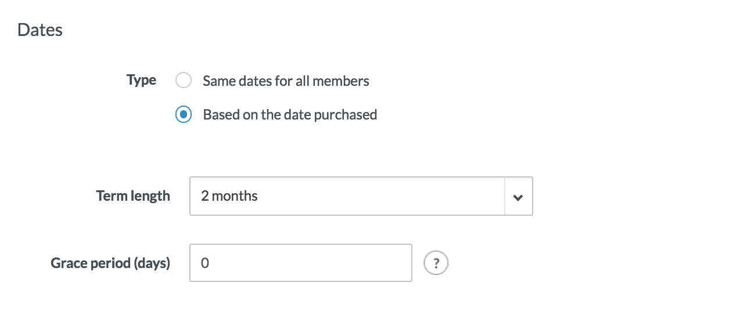The width and height of the screenshot is (733, 326).
Task: Show the Grace period question mark tooltip
Action: click(x=436, y=263)
